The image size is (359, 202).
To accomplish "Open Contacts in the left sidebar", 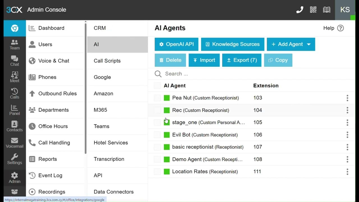I will (x=15, y=126).
